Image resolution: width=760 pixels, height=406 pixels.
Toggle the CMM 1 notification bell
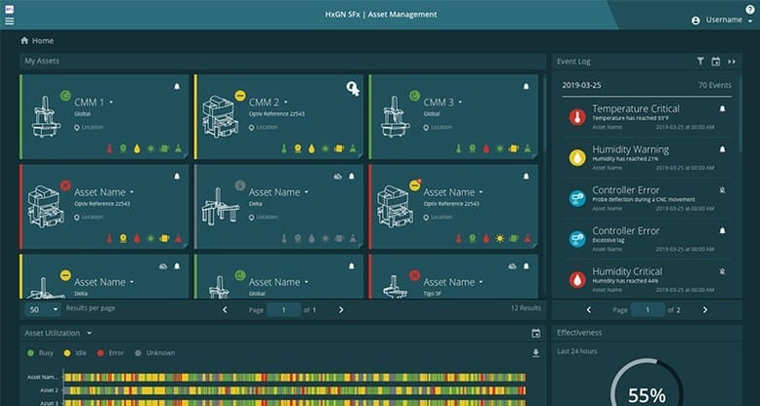coord(177,86)
